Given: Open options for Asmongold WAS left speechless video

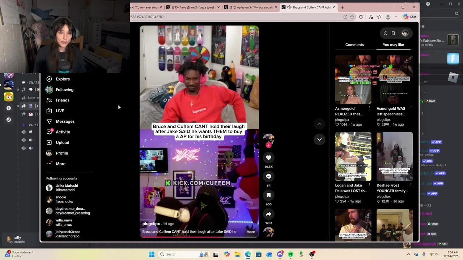Looking at the screenshot, I should [x=411, y=108].
